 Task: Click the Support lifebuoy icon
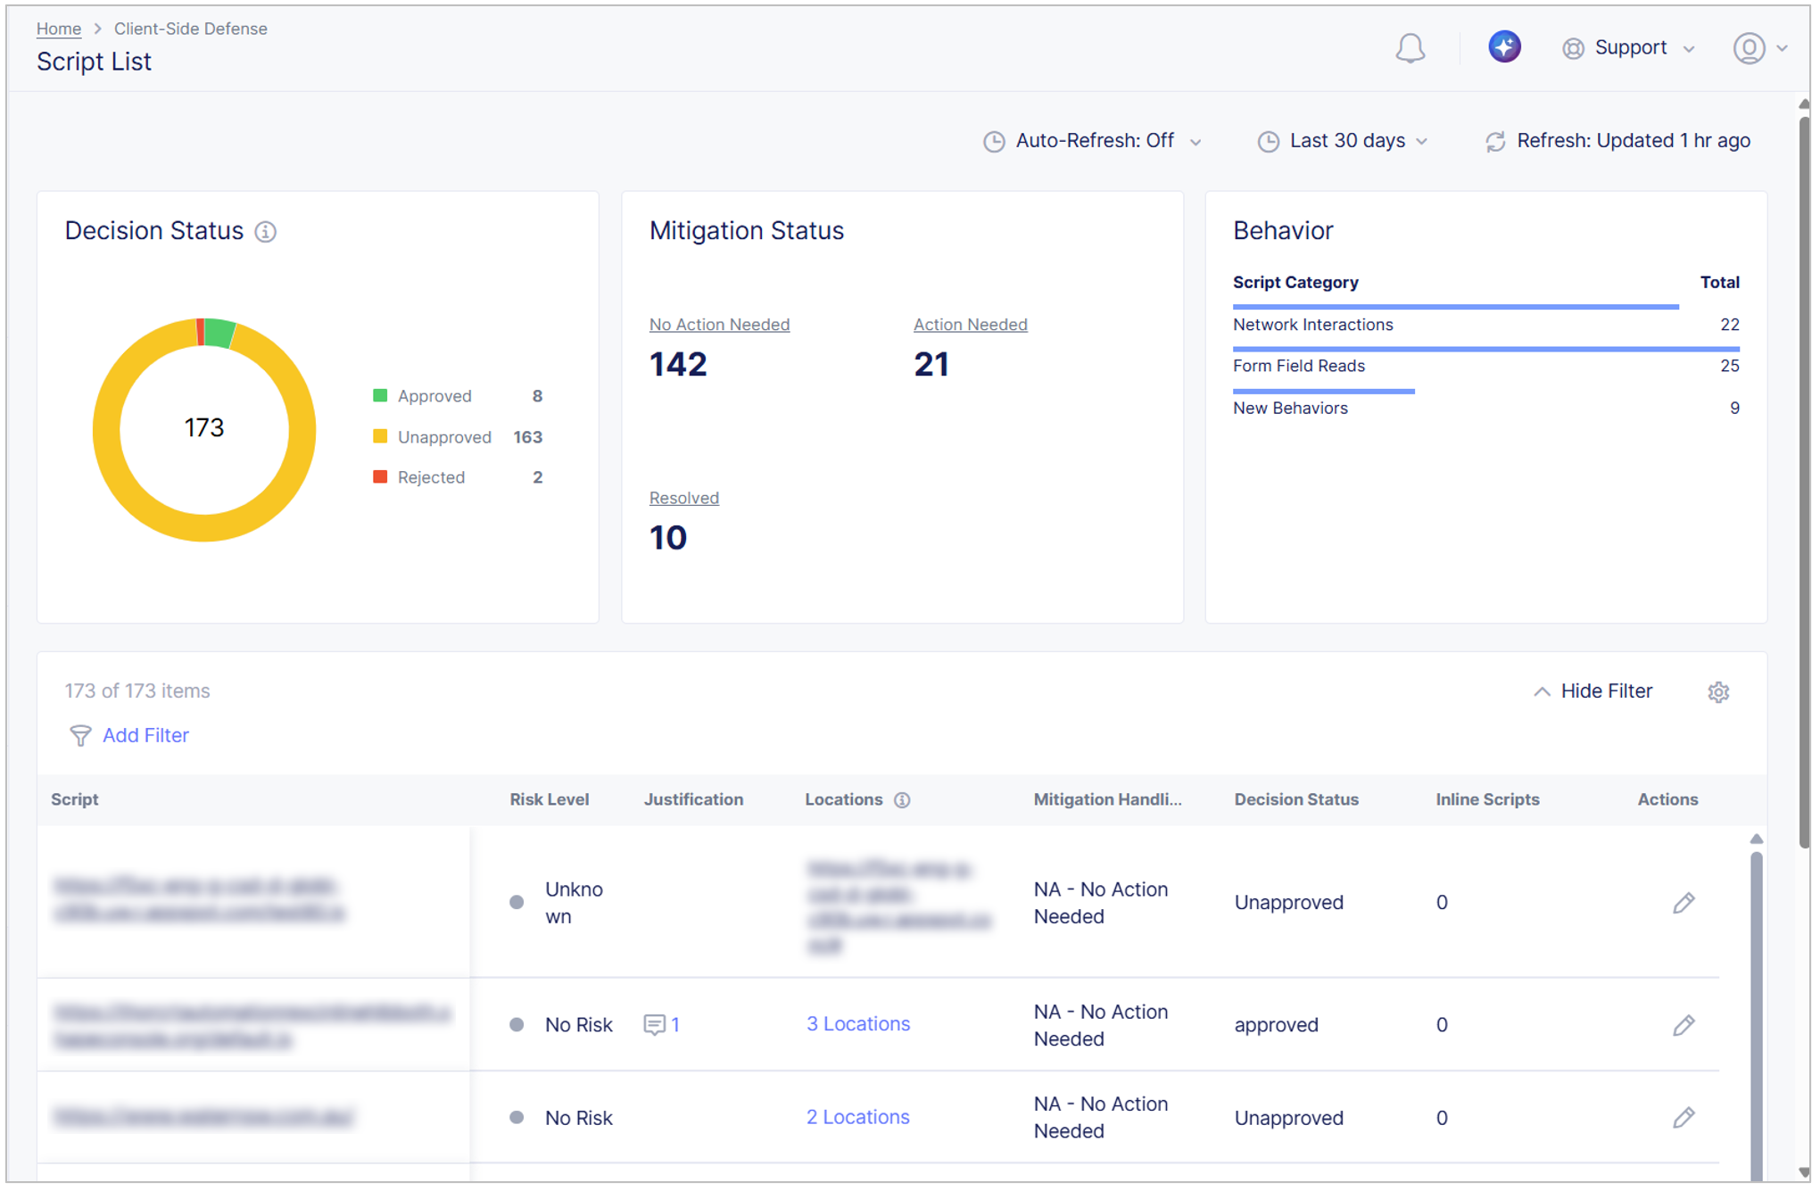click(1573, 48)
